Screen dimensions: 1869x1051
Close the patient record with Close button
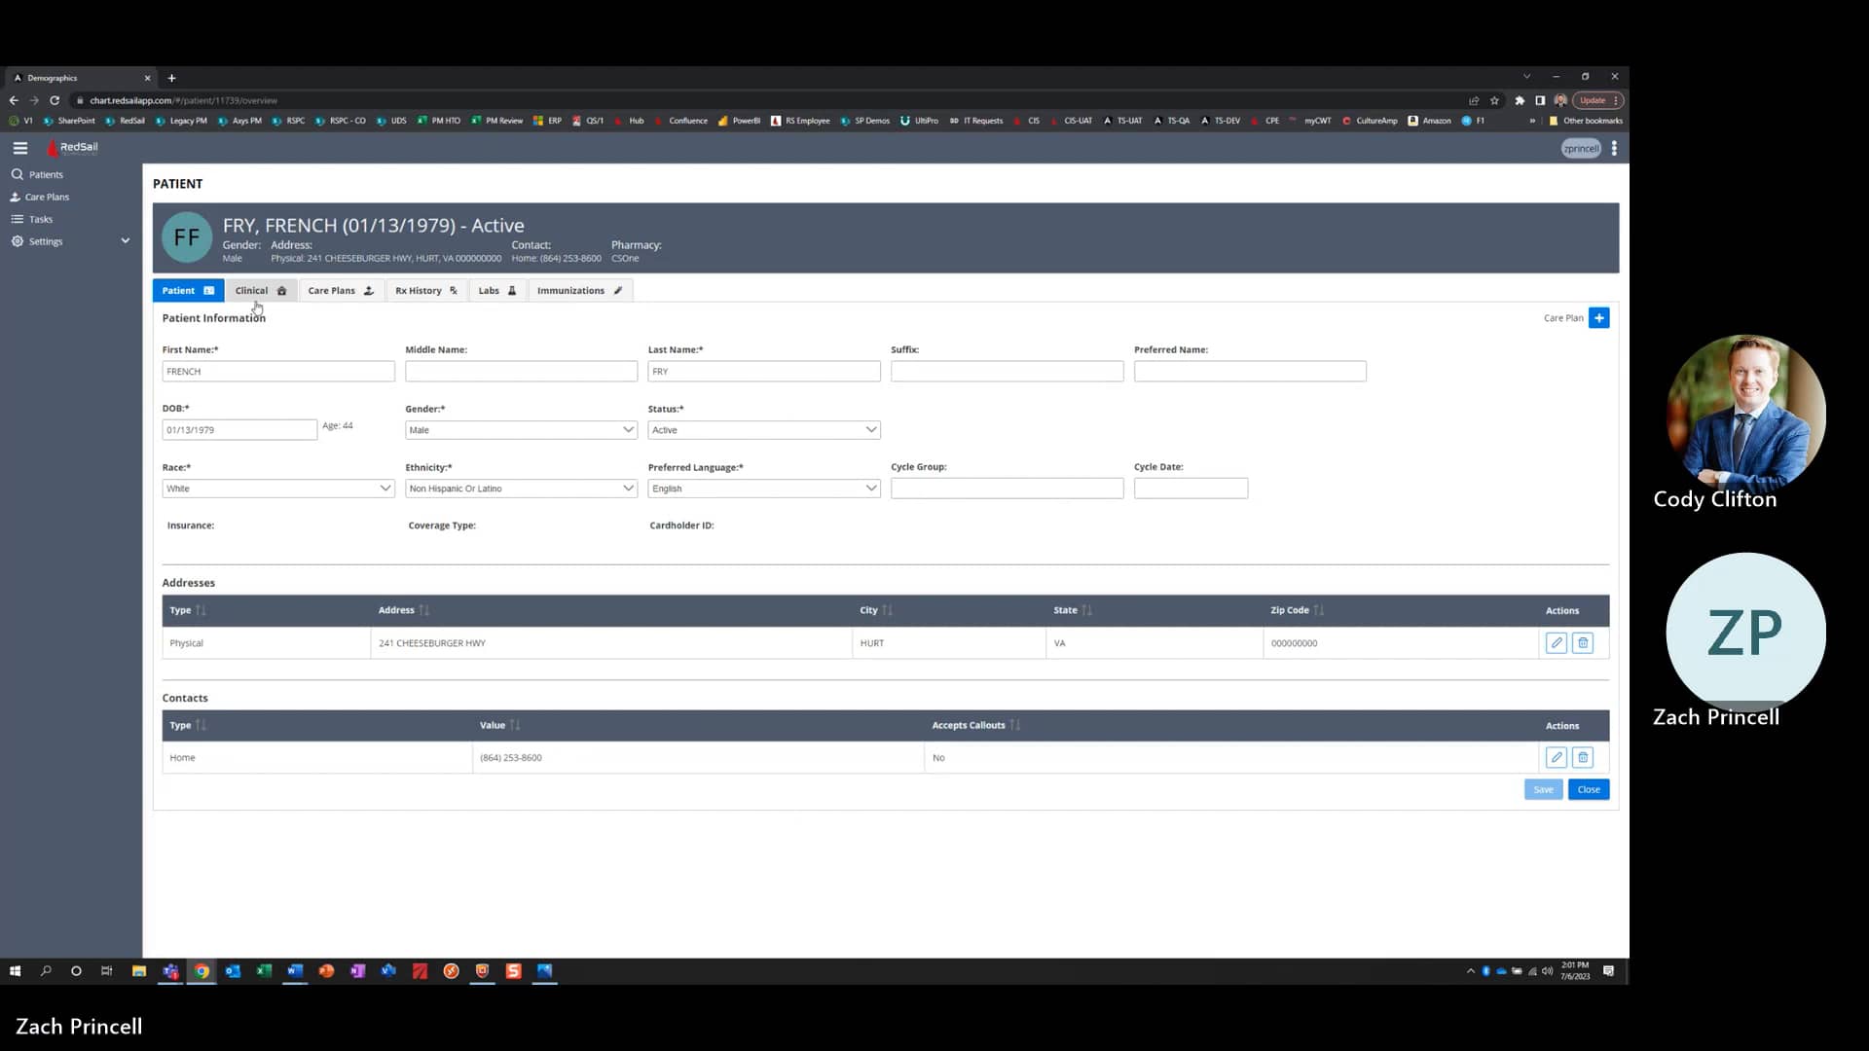click(x=1588, y=789)
